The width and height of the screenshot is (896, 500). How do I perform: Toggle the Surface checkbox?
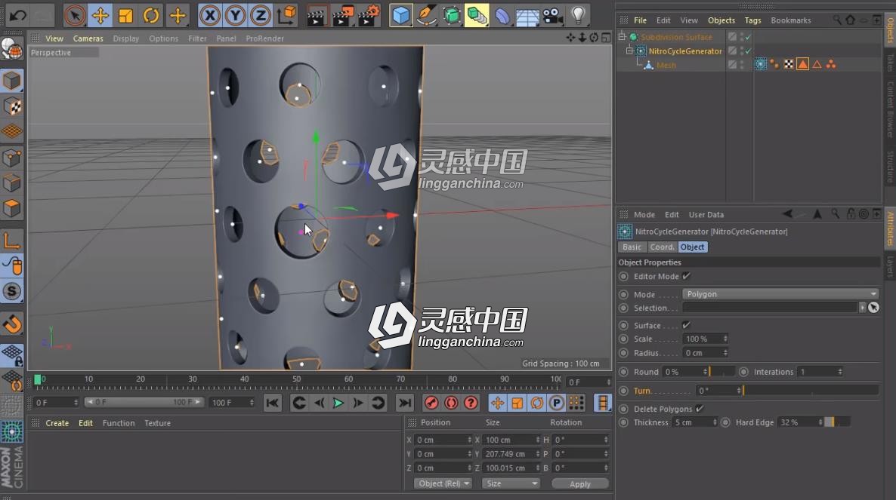pos(686,325)
